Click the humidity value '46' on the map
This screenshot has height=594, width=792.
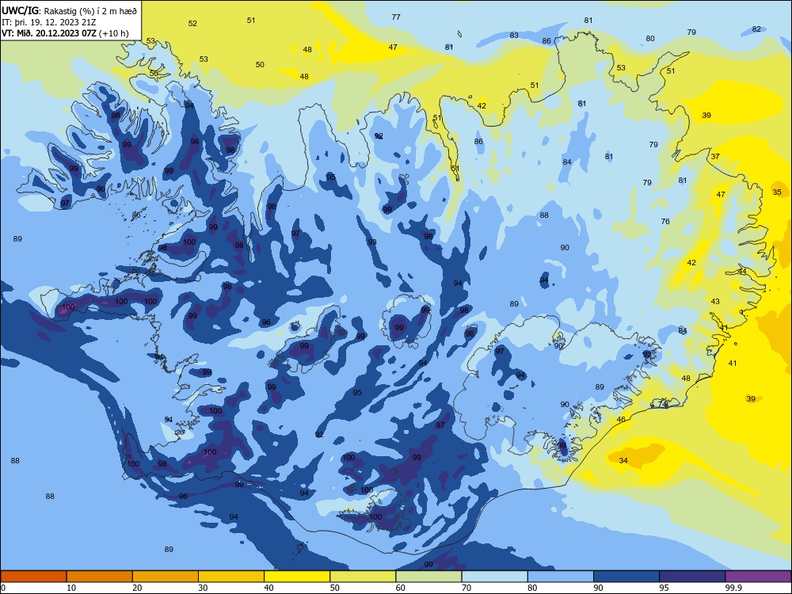click(x=621, y=419)
